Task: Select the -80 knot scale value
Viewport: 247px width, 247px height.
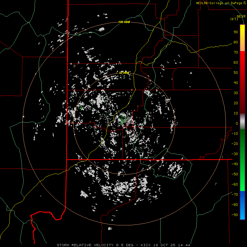Action: pyautogui.click(x=235, y=205)
